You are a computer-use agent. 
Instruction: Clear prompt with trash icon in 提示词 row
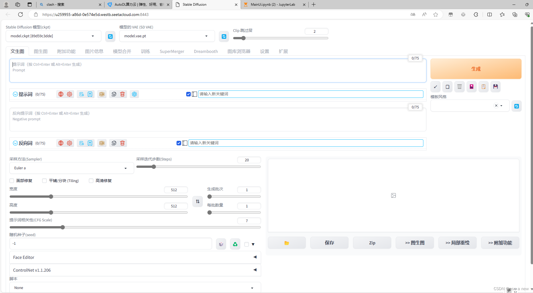point(122,94)
